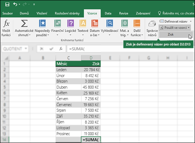Switch to the Domů tab

(24, 13)
